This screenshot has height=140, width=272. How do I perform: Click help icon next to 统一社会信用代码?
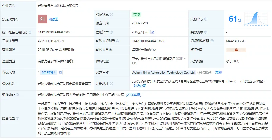30,32
